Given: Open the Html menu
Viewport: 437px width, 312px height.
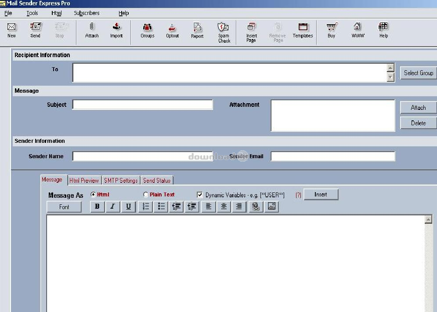Looking at the screenshot, I should pos(57,13).
